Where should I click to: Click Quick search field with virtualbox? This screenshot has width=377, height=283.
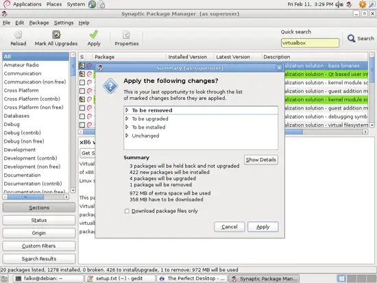tap(310, 43)
